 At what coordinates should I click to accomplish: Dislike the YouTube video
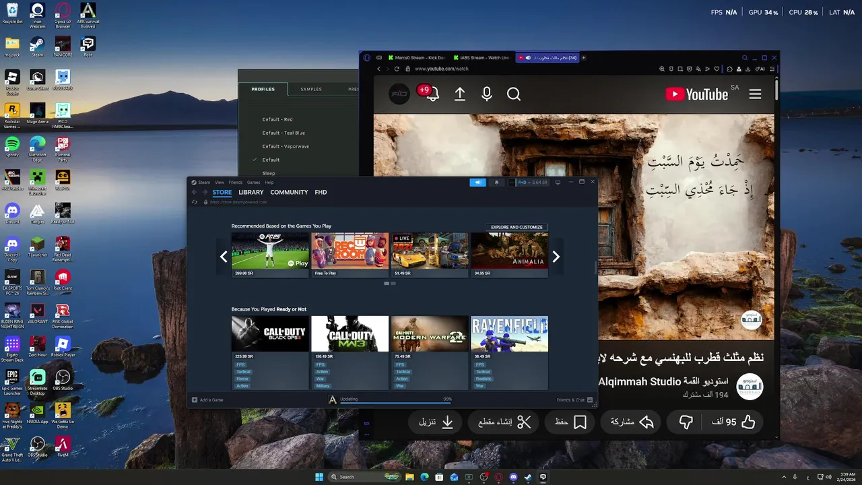[686, 422]
